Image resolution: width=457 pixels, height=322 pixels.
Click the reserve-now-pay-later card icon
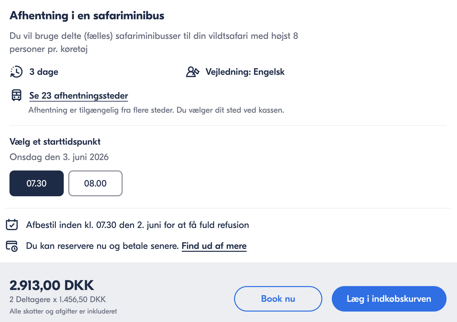tap(12, 246)
